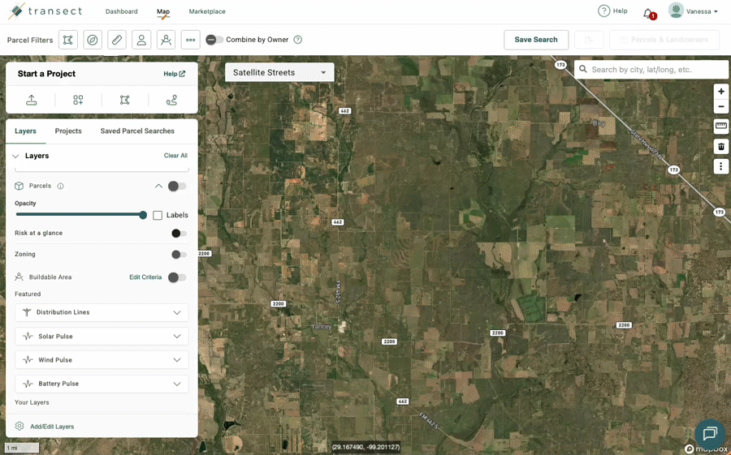Enable the Combine by Owner toggle
This screenshot has width=731, height=455.
coord(214,40)
